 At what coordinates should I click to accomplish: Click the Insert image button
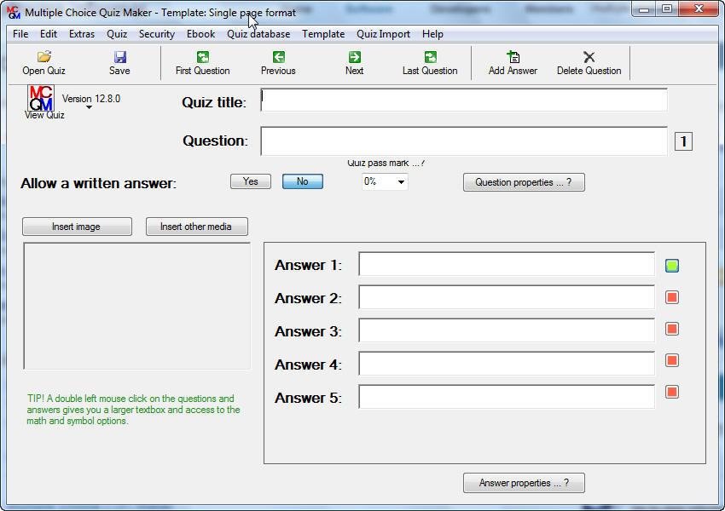pyautogui.click(x=77, y=226)
